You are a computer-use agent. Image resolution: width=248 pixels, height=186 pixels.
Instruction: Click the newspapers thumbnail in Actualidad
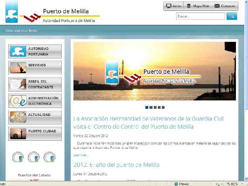pyautogui.click(x=18, y=117)
